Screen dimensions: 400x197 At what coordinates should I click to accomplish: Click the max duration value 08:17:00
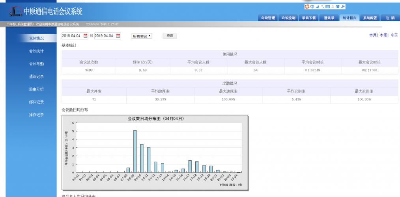(369, 71)
